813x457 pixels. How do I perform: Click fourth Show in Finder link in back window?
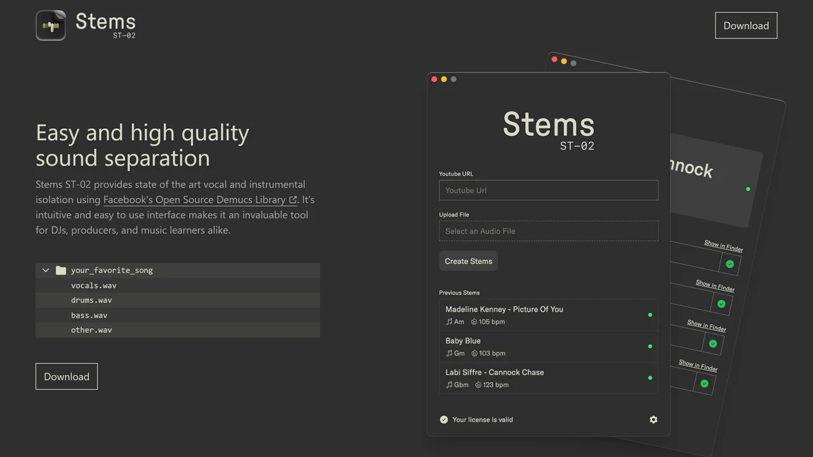point(698,366)
